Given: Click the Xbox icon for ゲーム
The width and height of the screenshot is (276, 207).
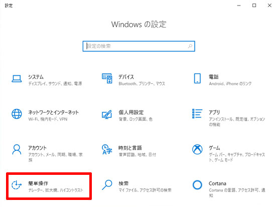Looking at the screenshot, I should [x=197, y=149].
